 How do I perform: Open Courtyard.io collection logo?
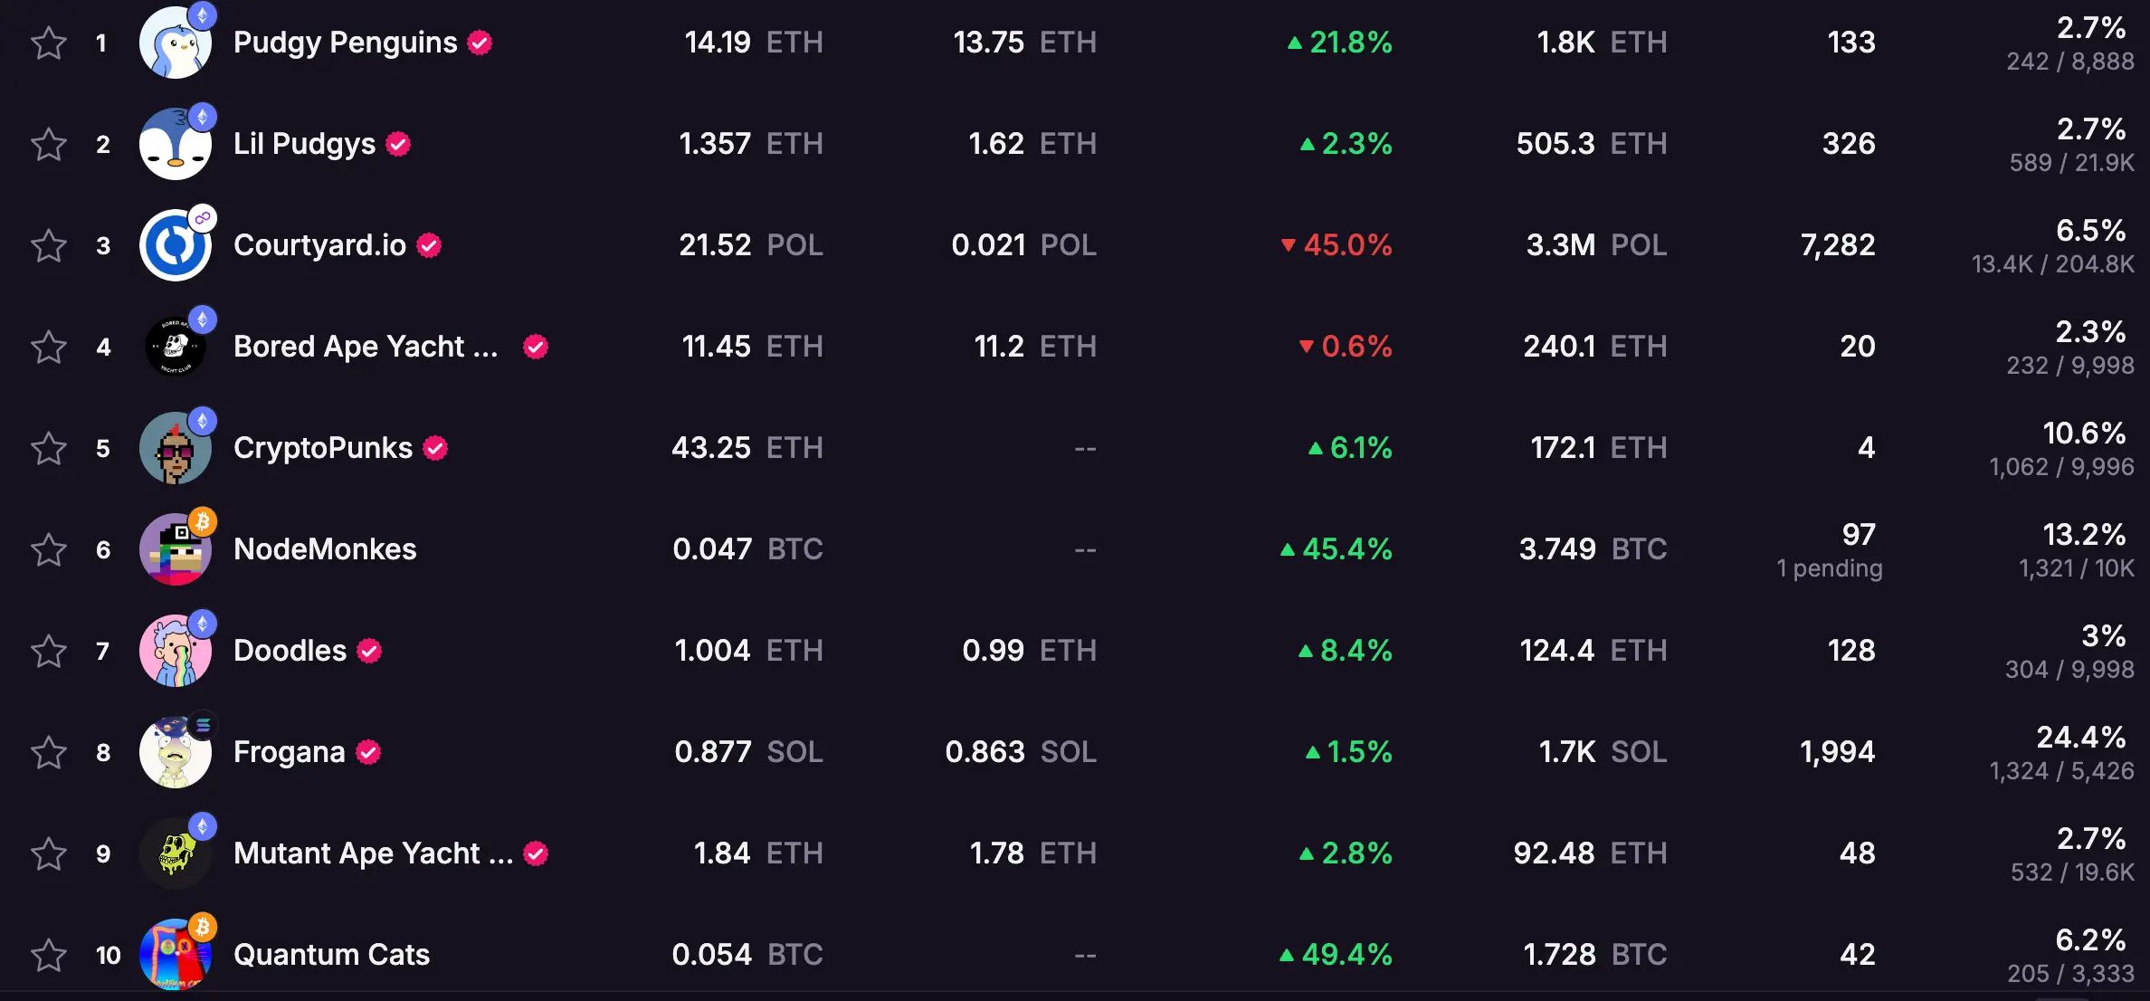click(x=175, y=245)
